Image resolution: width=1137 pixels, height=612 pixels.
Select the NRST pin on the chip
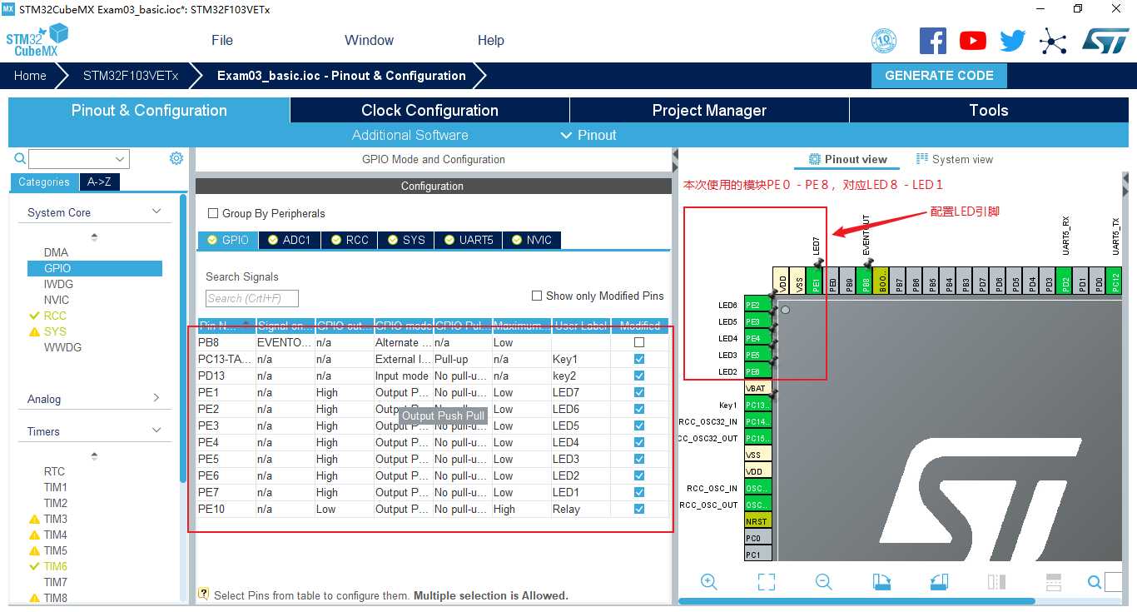(757, 521)
